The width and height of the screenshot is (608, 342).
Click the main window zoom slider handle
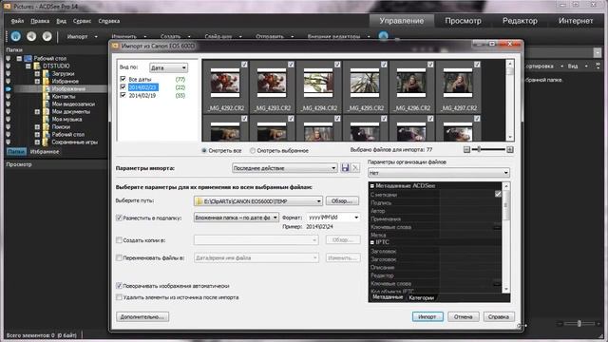579,323
